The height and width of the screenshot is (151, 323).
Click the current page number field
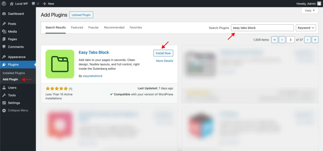(x=291, y=40)
